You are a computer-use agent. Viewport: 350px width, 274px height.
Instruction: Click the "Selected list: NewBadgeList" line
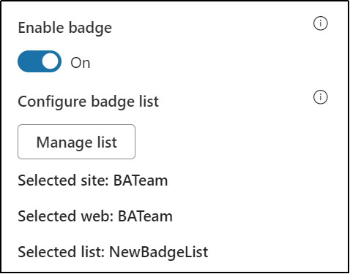pyautogui.click(x=113, y=252)
